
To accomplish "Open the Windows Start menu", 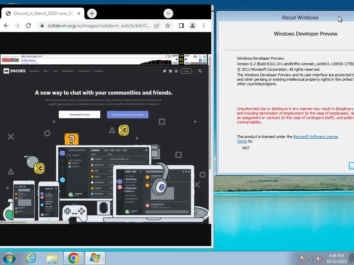I will [9, 258].
